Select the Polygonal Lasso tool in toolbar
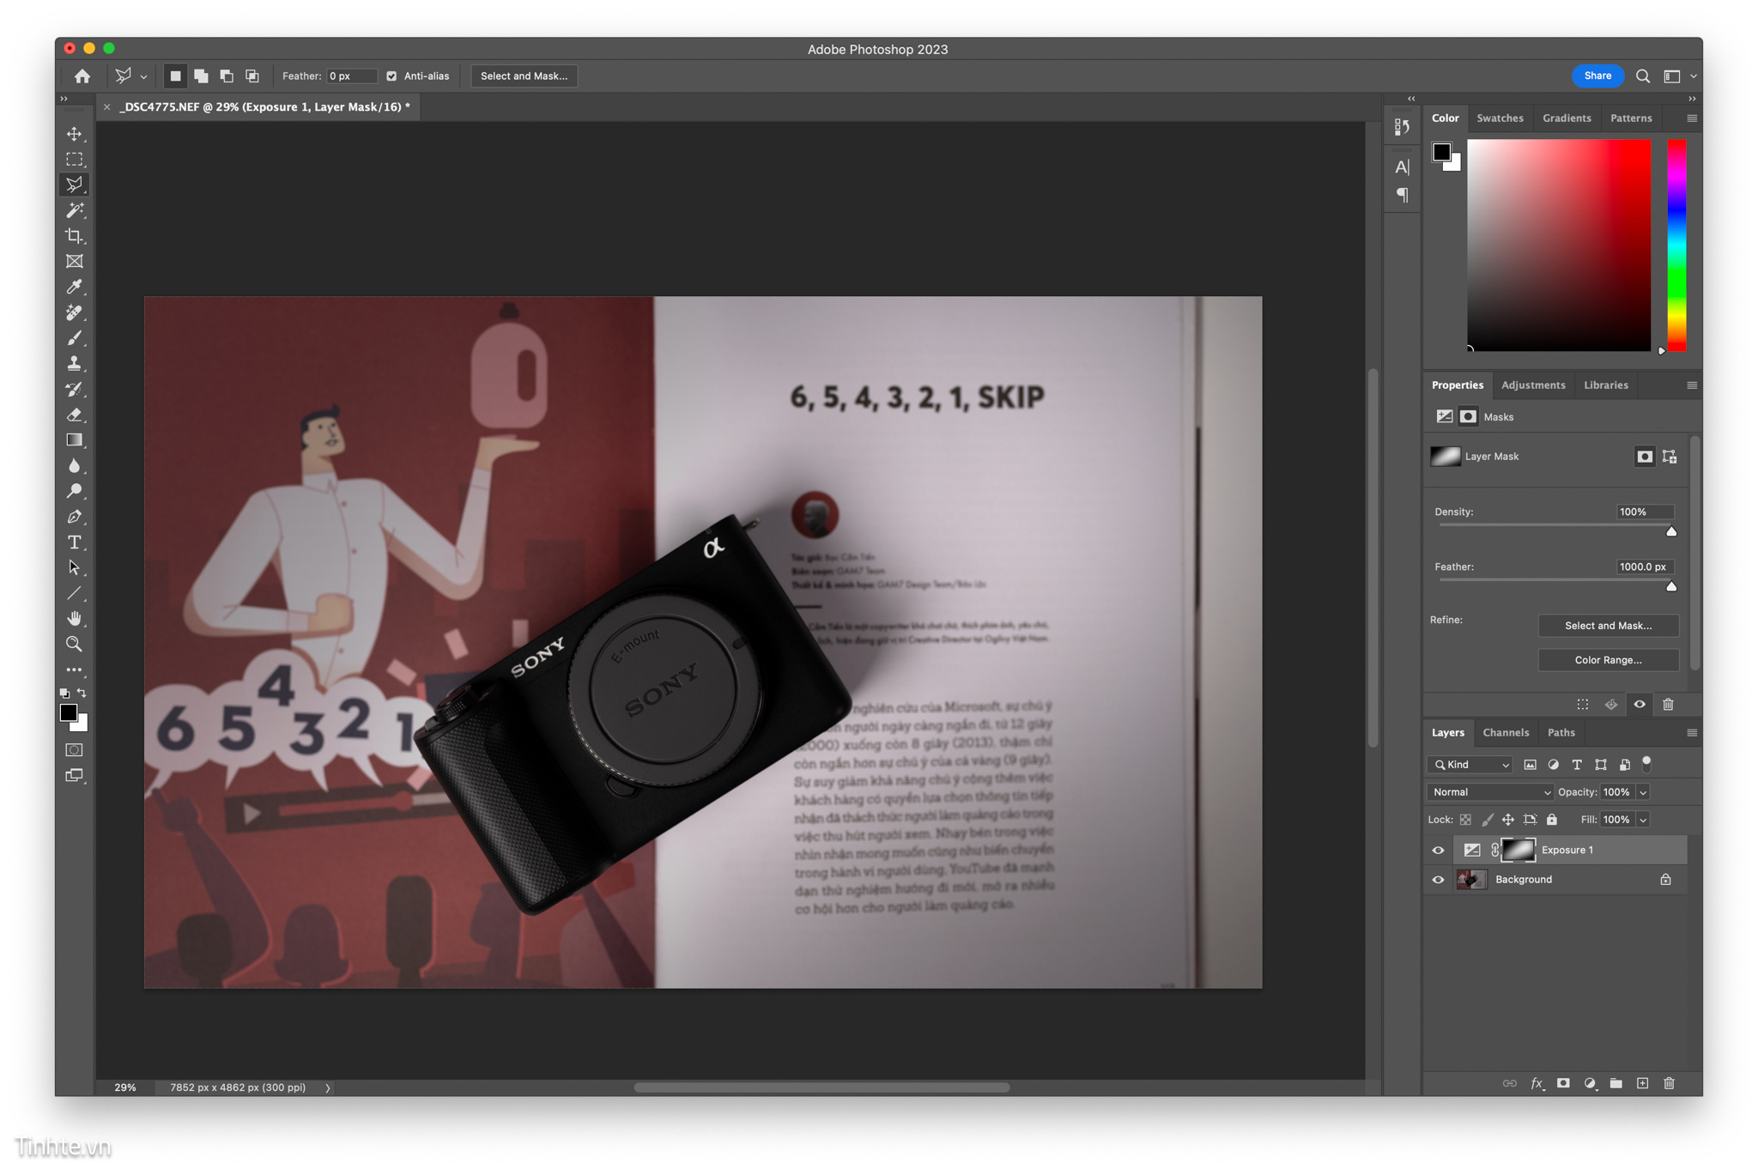Screen dimensions: 1758x1169 click(x=75, y=185)
